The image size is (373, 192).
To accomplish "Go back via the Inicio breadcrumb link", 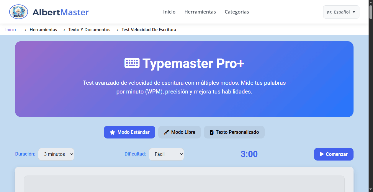I will pyautogui.click(x=10, y=29).
